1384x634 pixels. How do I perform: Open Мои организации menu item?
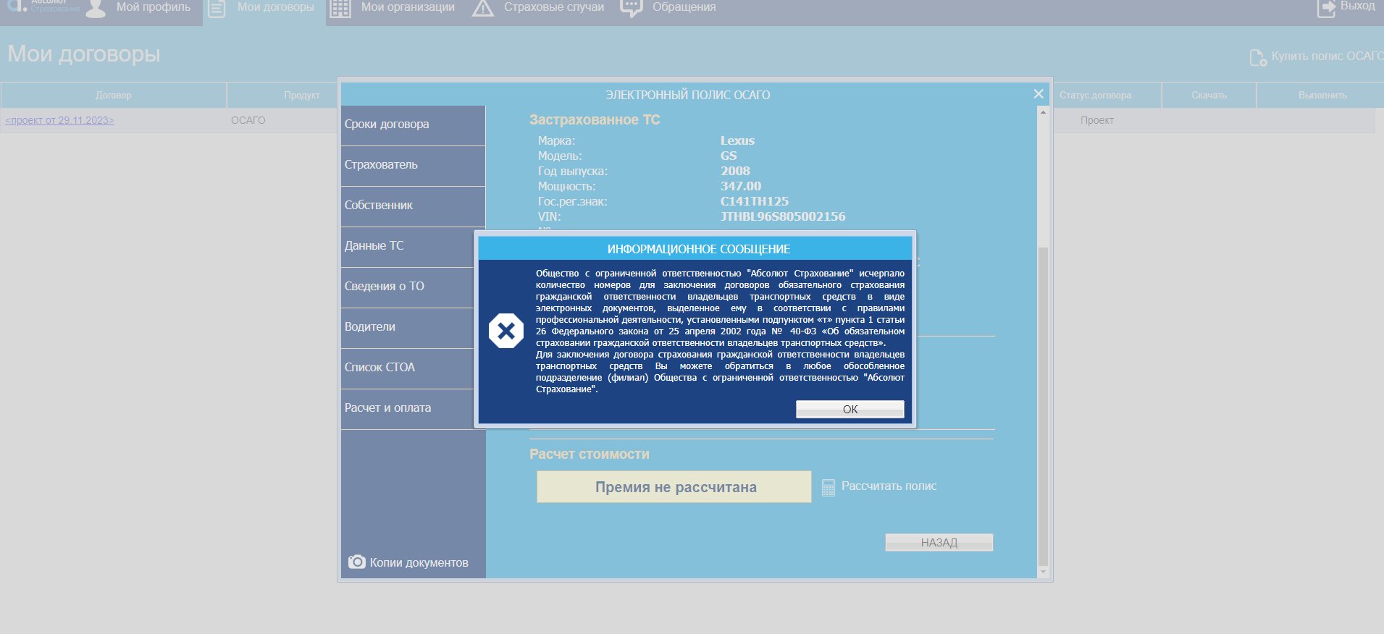tap(408, 7)
